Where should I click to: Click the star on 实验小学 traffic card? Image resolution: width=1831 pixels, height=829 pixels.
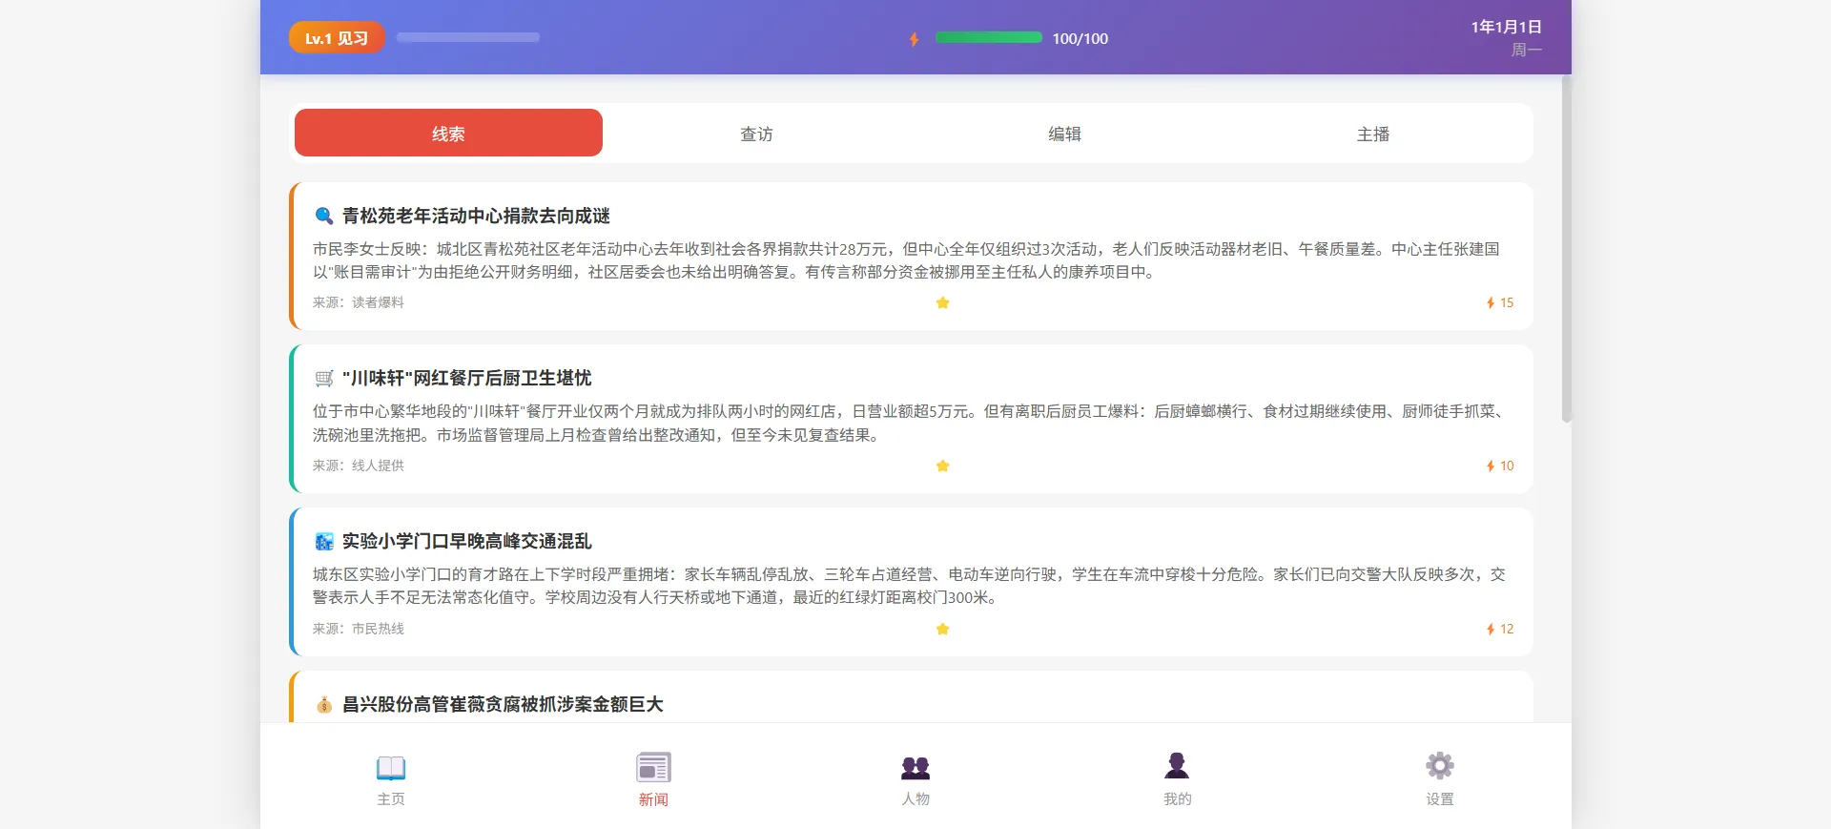pos(942,629)
